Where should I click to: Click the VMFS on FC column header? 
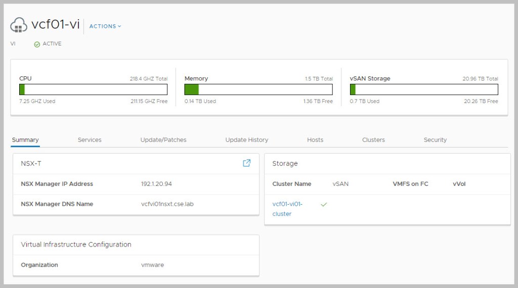[x=410, y=184]
